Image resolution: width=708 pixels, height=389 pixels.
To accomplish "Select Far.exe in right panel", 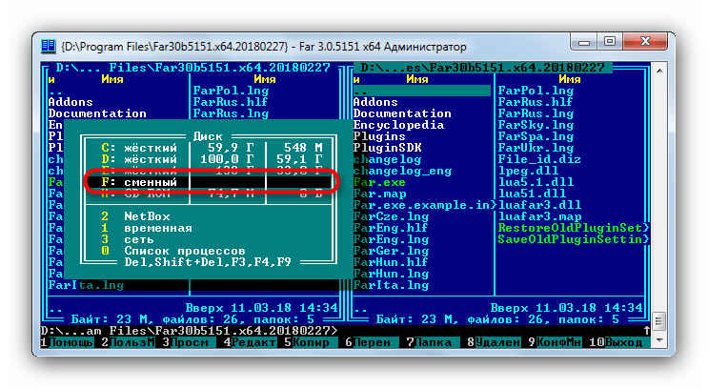I will pyautogui.click(x=379, y=182).
